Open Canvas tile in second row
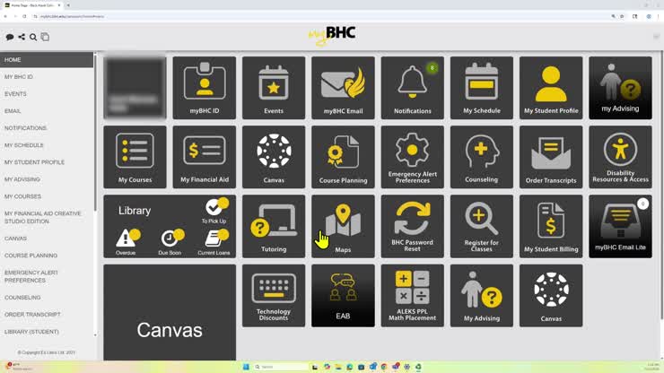 click(x=274, y=157)
